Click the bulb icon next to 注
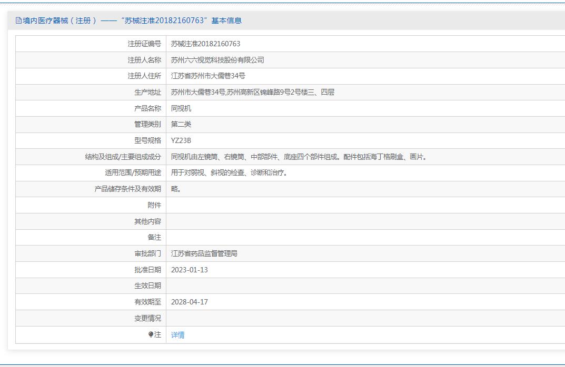The height and width of the screenshot is (367, 565). (x=151, y=334)
